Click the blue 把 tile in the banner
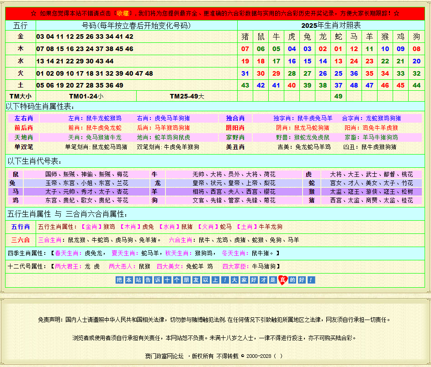The height and width of the screenshot is (367, 431). (x=120, y=280)
